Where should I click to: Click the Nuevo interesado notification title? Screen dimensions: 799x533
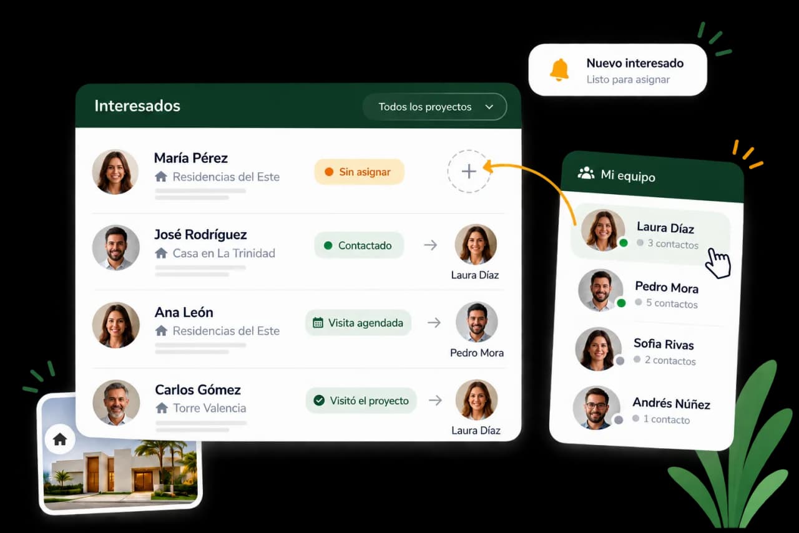(x=635, y=63)
